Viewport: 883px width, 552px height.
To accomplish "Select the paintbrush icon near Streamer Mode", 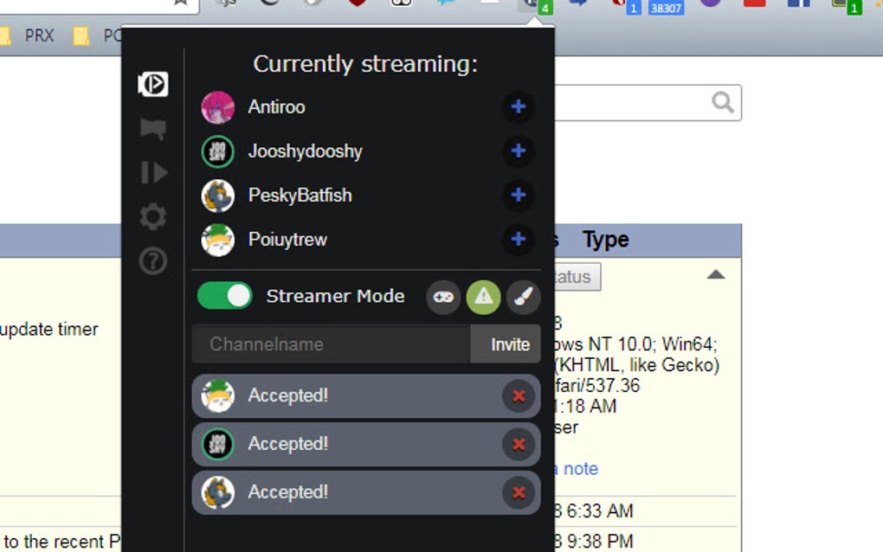I will (523, 297).
